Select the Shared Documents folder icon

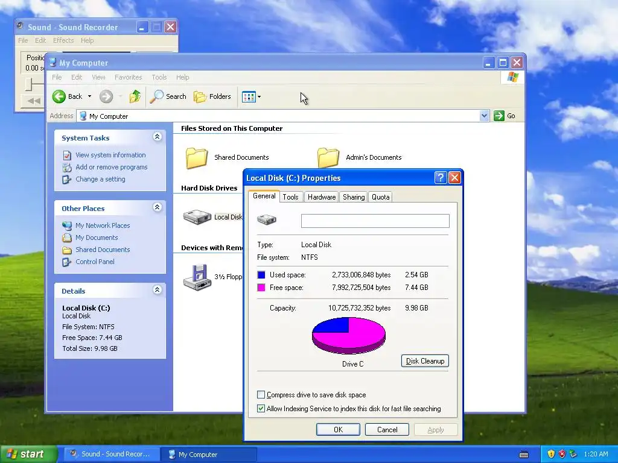click(197, 158)
